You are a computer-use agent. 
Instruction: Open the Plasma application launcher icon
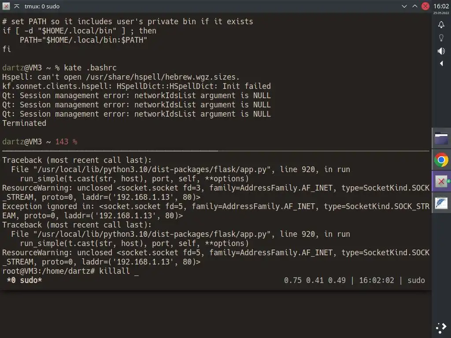(x=441, y=328)
